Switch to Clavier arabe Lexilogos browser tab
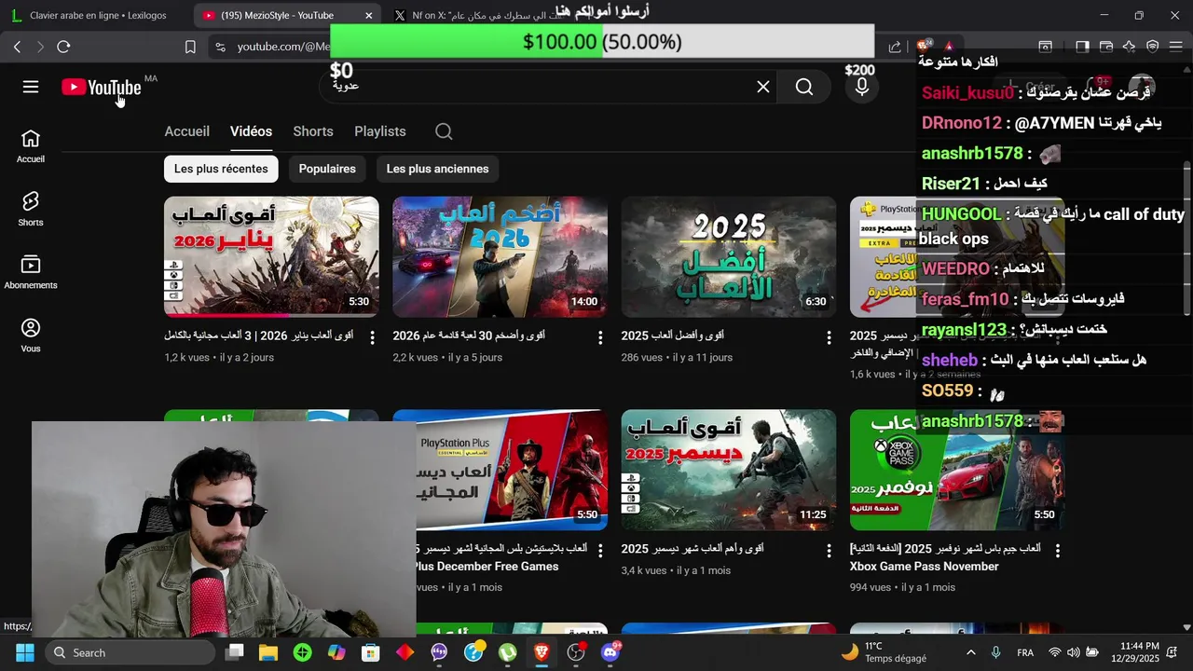 point(97,15)
